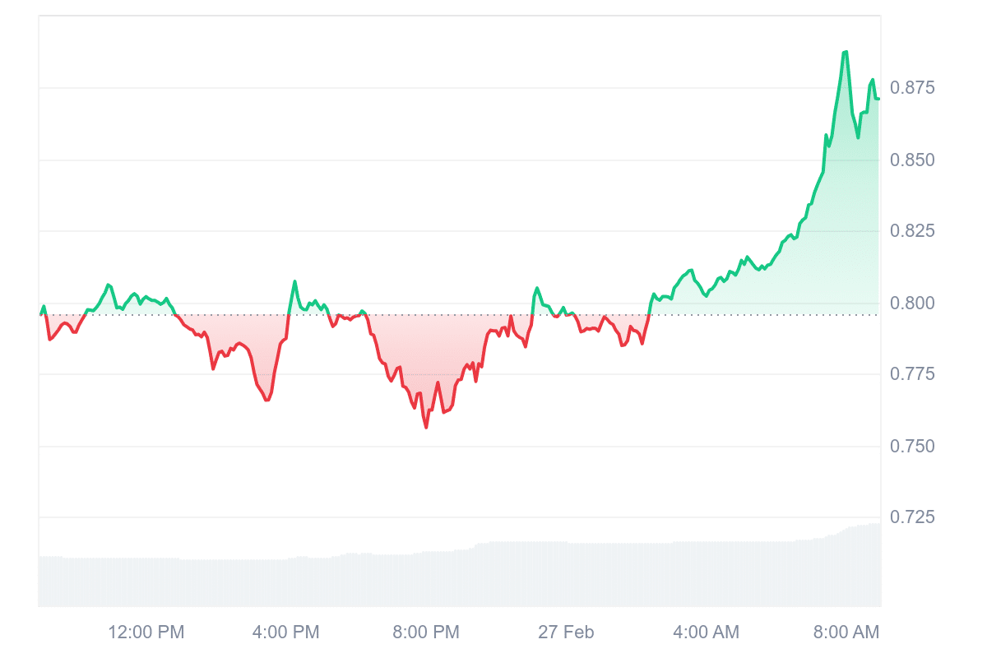This screenshot has width=987, height=658.
Task: Click the 0.825 price axis label
Action: 911,231
